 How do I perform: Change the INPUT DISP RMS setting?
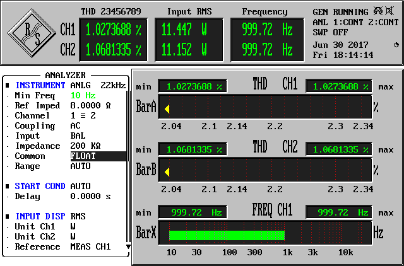(x=78, y=216)
